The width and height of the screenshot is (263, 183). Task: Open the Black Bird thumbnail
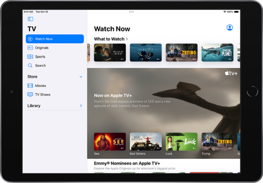click(x=110, y=52)
